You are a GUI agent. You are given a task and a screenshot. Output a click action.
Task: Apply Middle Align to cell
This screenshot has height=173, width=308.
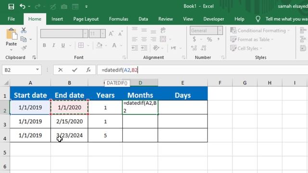pyautogui.click(x=144, y=30)
